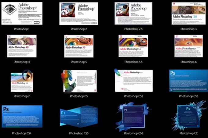This screenshot has height=138, width=208.
Task: Choose the Photoshop CS2 splash thumbnail
Action: click(x=133, y=80)
